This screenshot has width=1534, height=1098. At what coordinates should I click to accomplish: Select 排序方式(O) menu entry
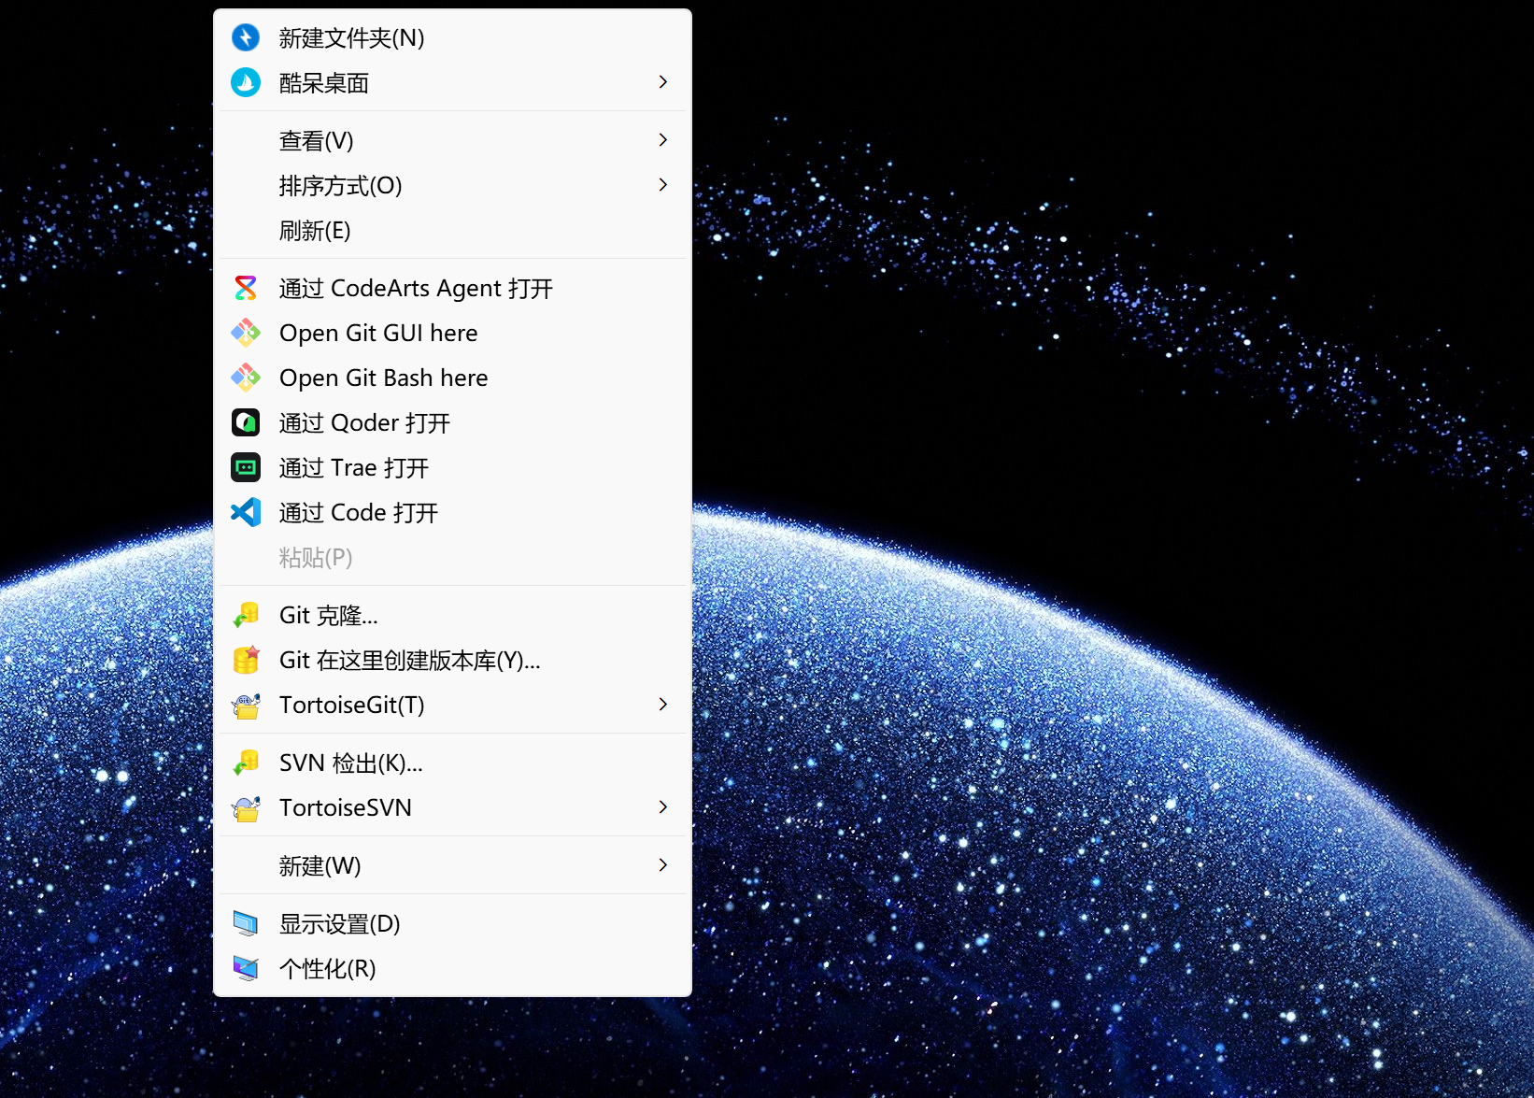click(x=452, y=185)
